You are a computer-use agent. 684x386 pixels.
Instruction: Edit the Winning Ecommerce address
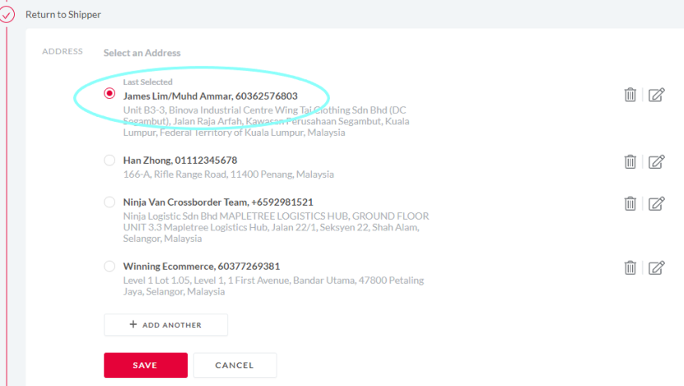coord(656,267)
